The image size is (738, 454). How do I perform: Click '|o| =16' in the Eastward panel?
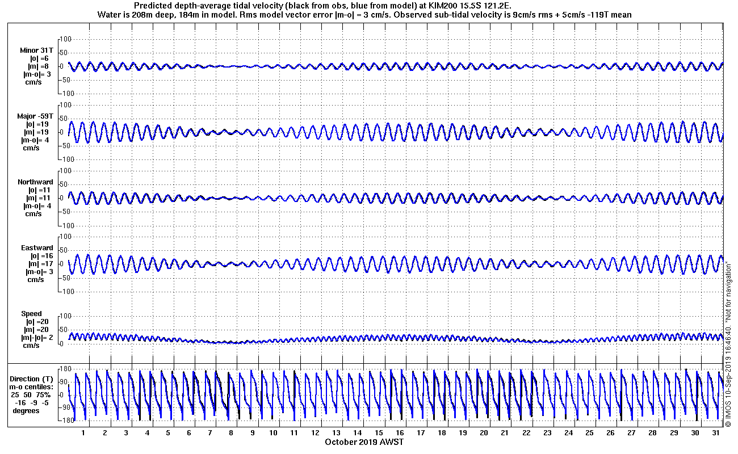tap(41, 256)
